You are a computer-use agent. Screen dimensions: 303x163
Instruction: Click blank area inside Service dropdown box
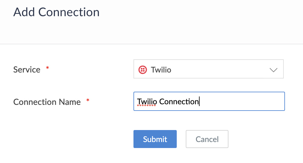tap(219, 70)
